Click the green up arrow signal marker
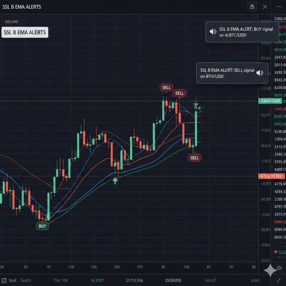286x286 pixels. tap(115, 180)
